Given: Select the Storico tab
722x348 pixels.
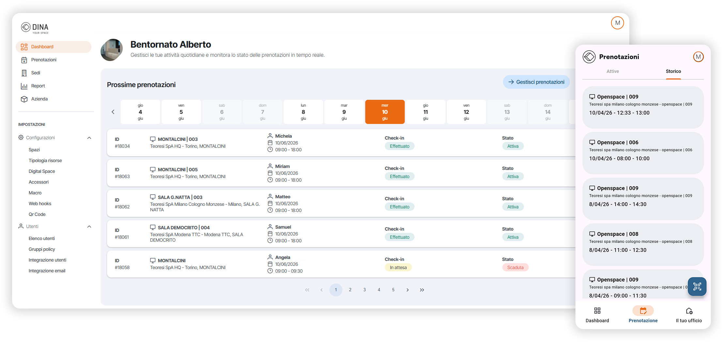Looking at the screenshot, I should [673, 71].
